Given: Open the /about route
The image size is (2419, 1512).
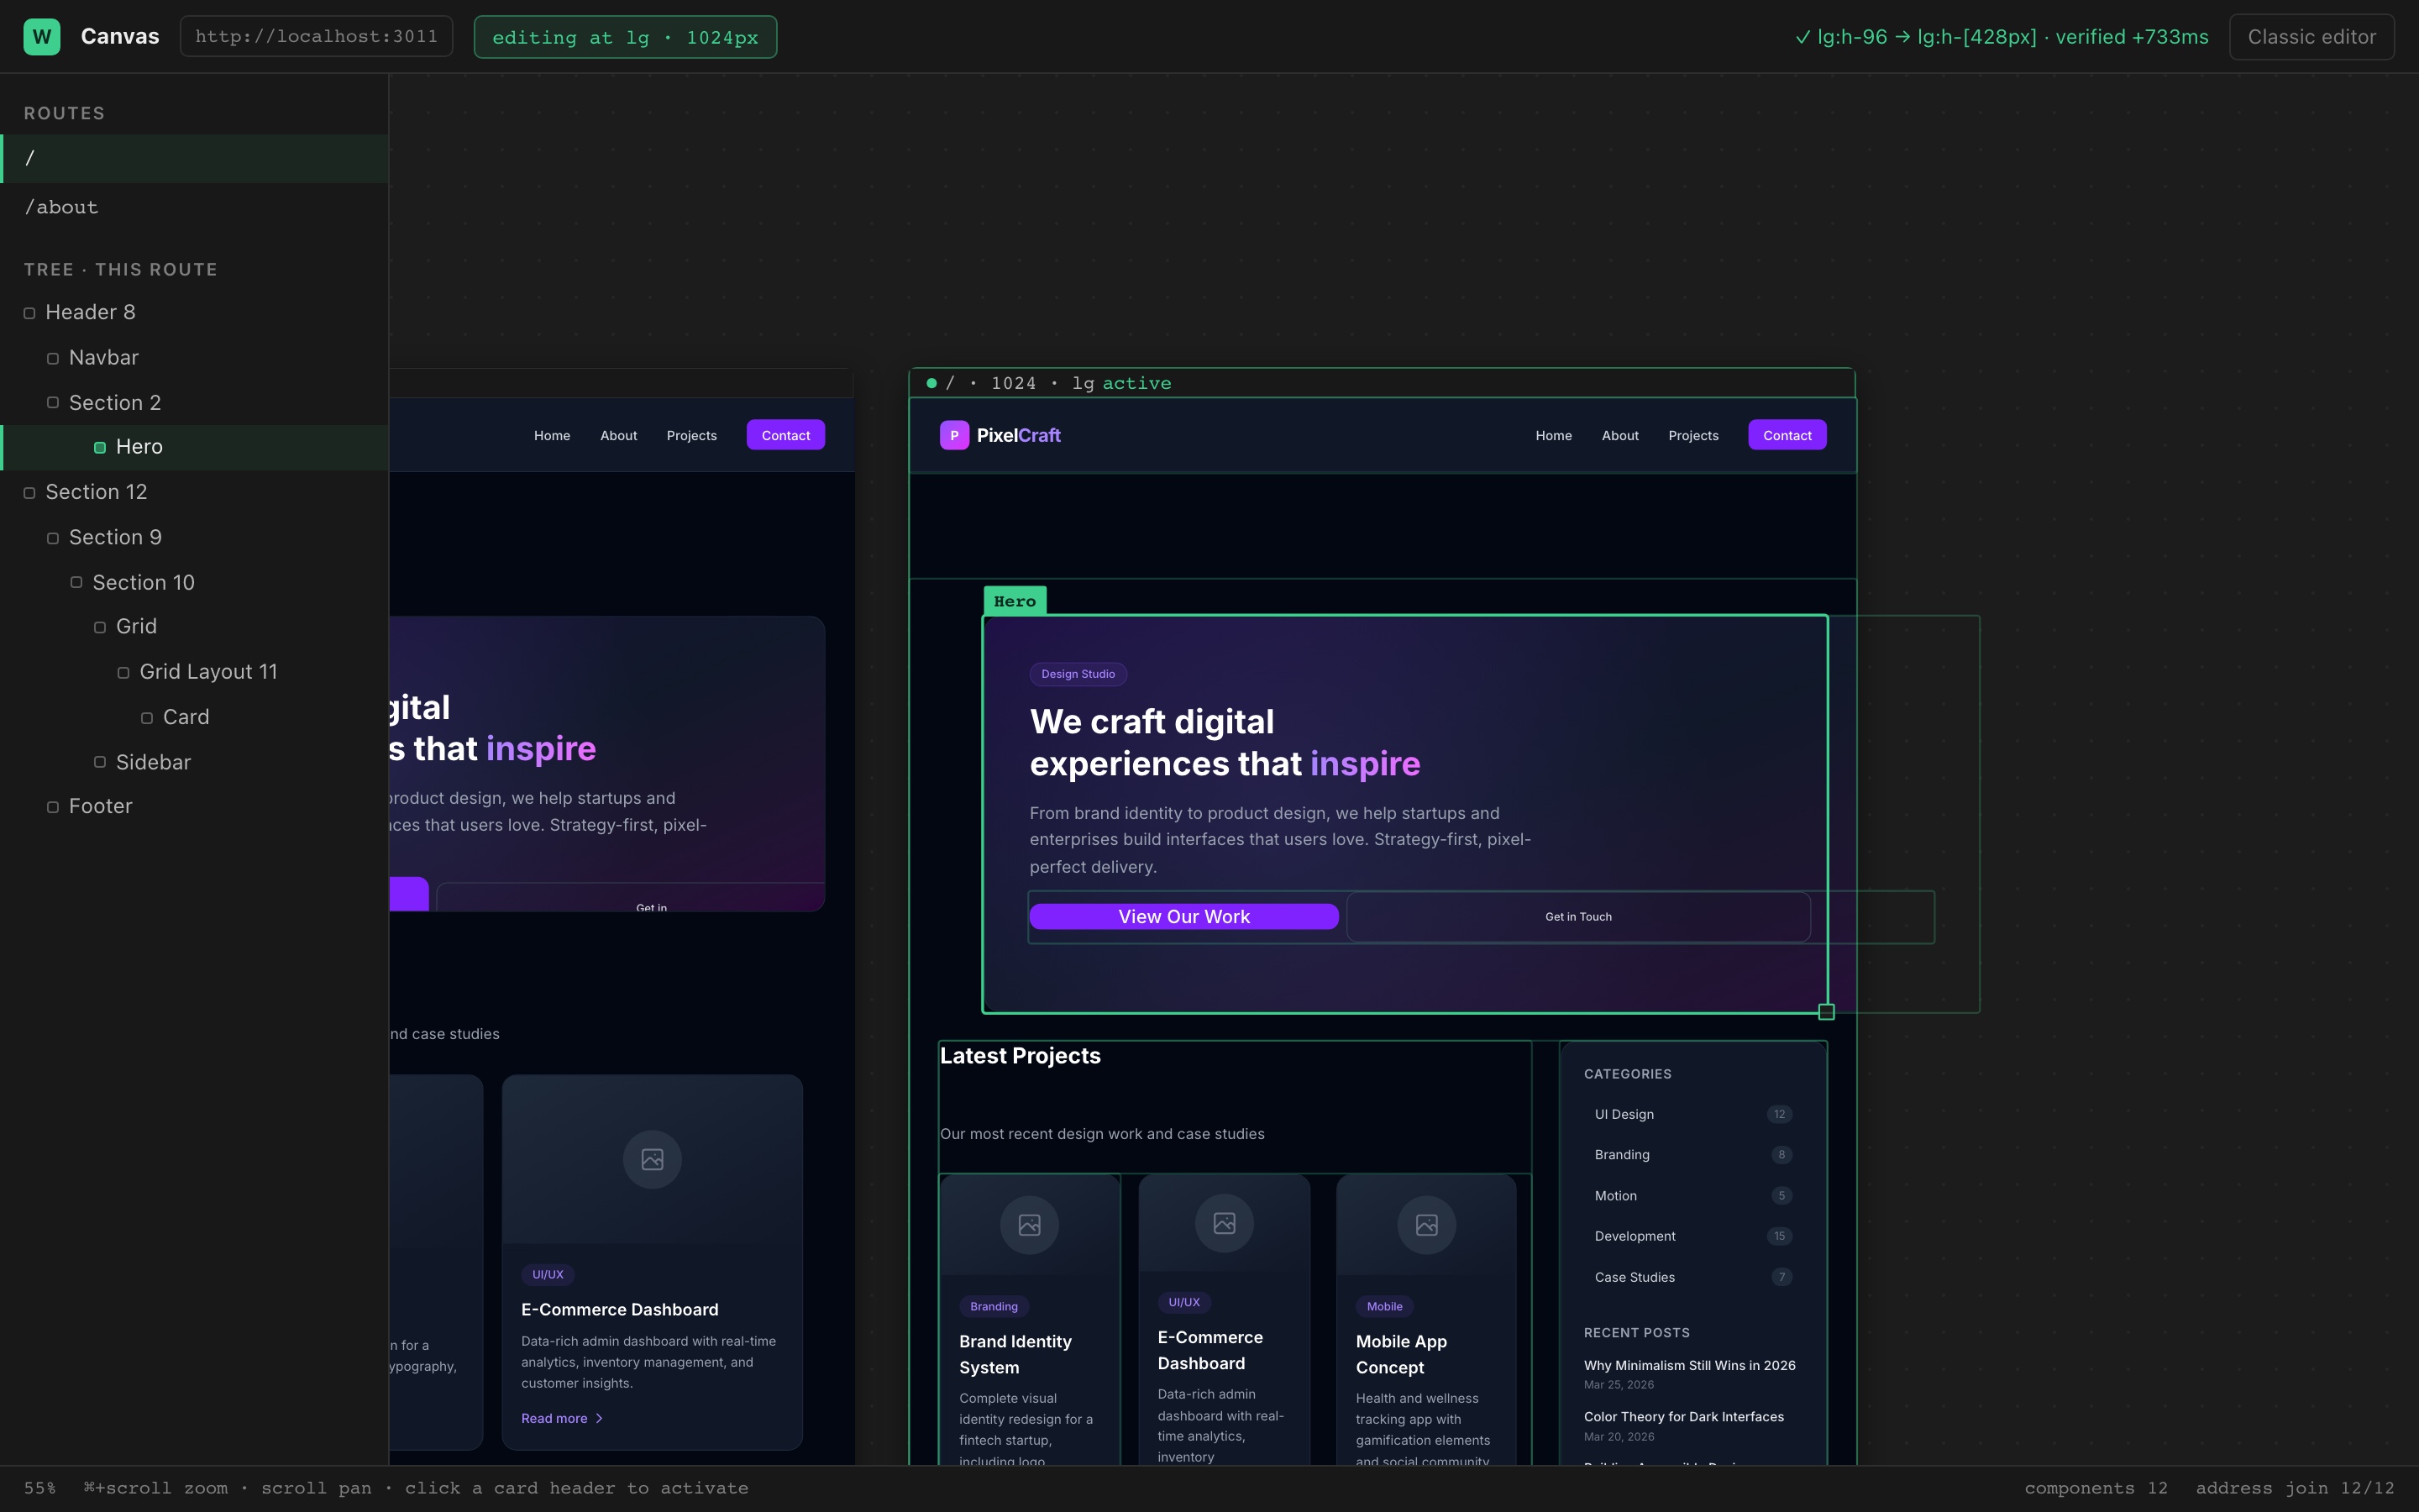Looking at the screenshot, I should [x=194, y=207].
